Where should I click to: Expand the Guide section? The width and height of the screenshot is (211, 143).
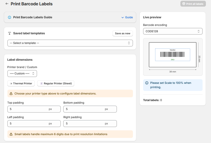(127, 17)
